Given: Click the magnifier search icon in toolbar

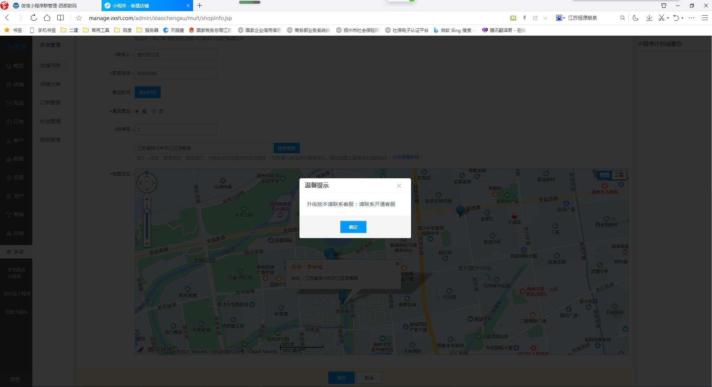Looking at the screenshot, I should 623,18.
